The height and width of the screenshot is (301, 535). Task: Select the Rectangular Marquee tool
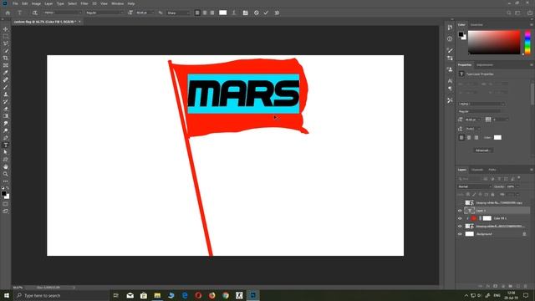tap(6, 37)
